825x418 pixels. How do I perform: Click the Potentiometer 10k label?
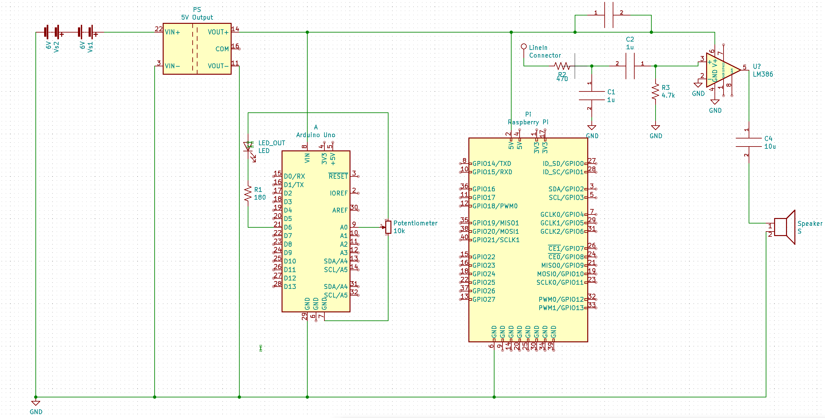415,227
